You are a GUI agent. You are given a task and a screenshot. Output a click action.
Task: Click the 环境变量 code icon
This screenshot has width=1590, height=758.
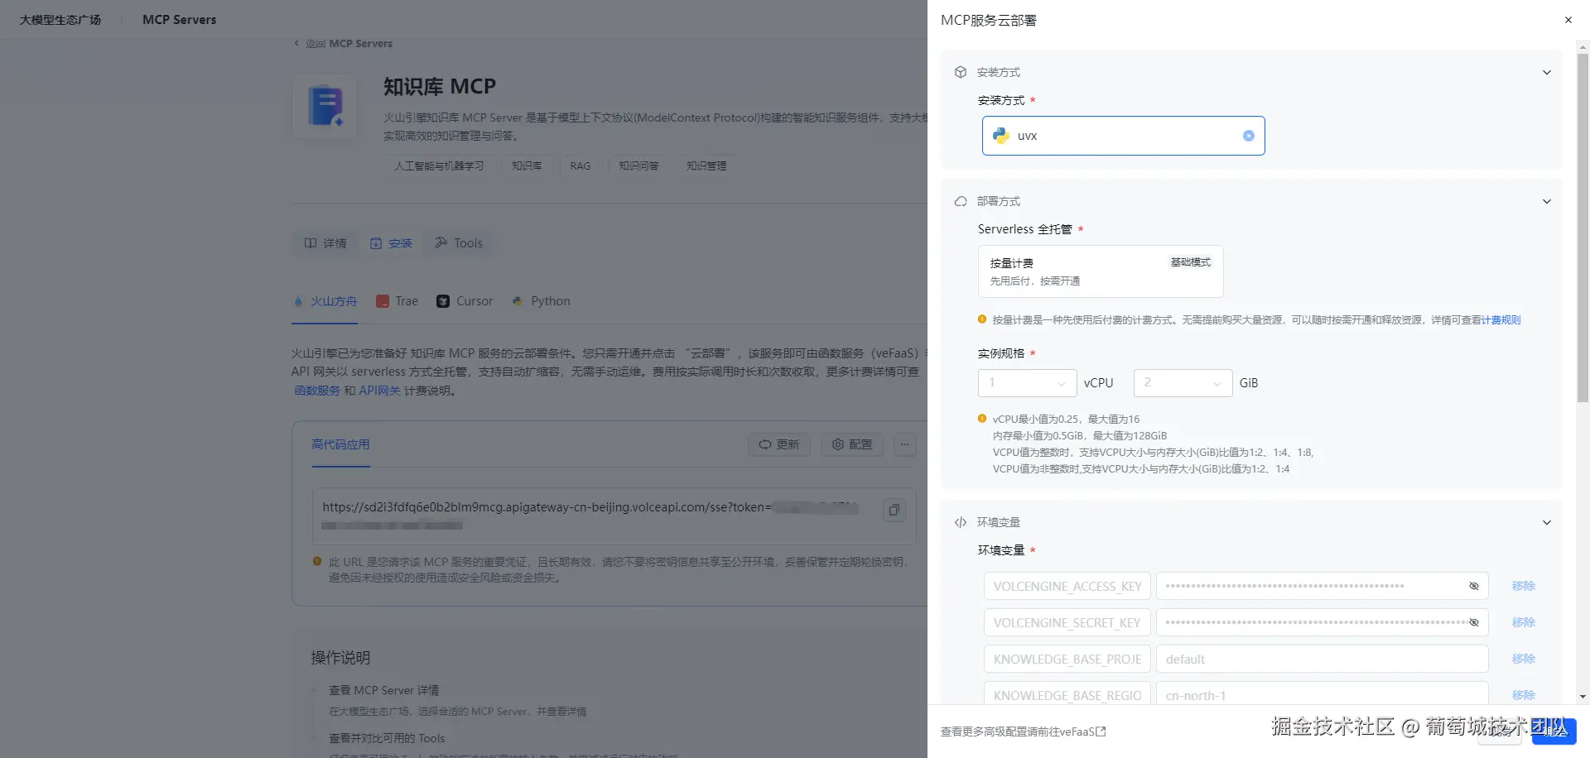click(961, 523)
